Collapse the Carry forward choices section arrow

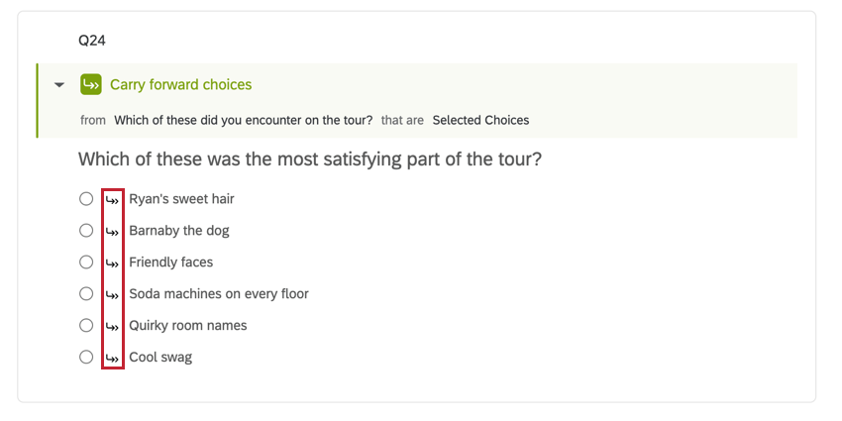[59, 85]
